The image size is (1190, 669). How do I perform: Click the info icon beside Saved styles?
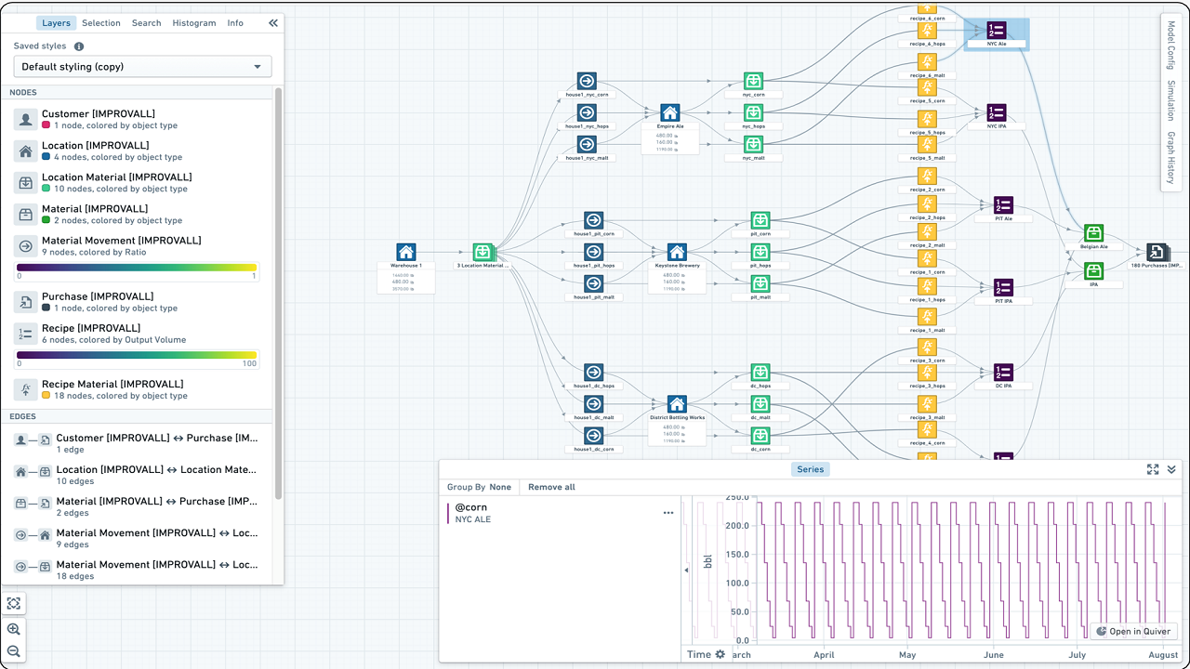point(79,46)
